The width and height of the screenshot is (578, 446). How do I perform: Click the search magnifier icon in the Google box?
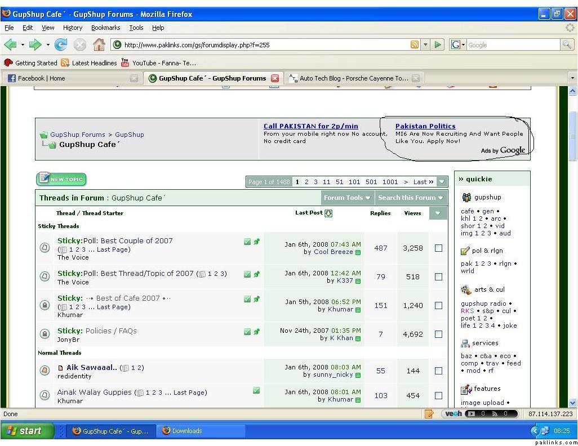click(567, 45)
